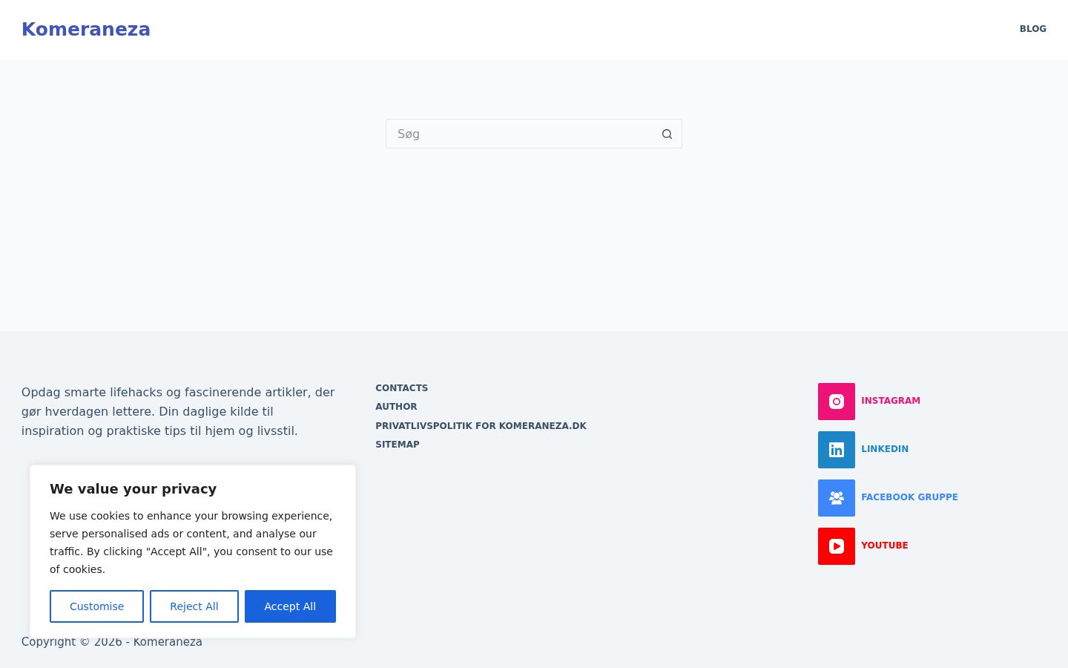The height and width of the screenshot is (668, 1068).
Task: Click the search magnifier icon
Action: click(667, 134)
